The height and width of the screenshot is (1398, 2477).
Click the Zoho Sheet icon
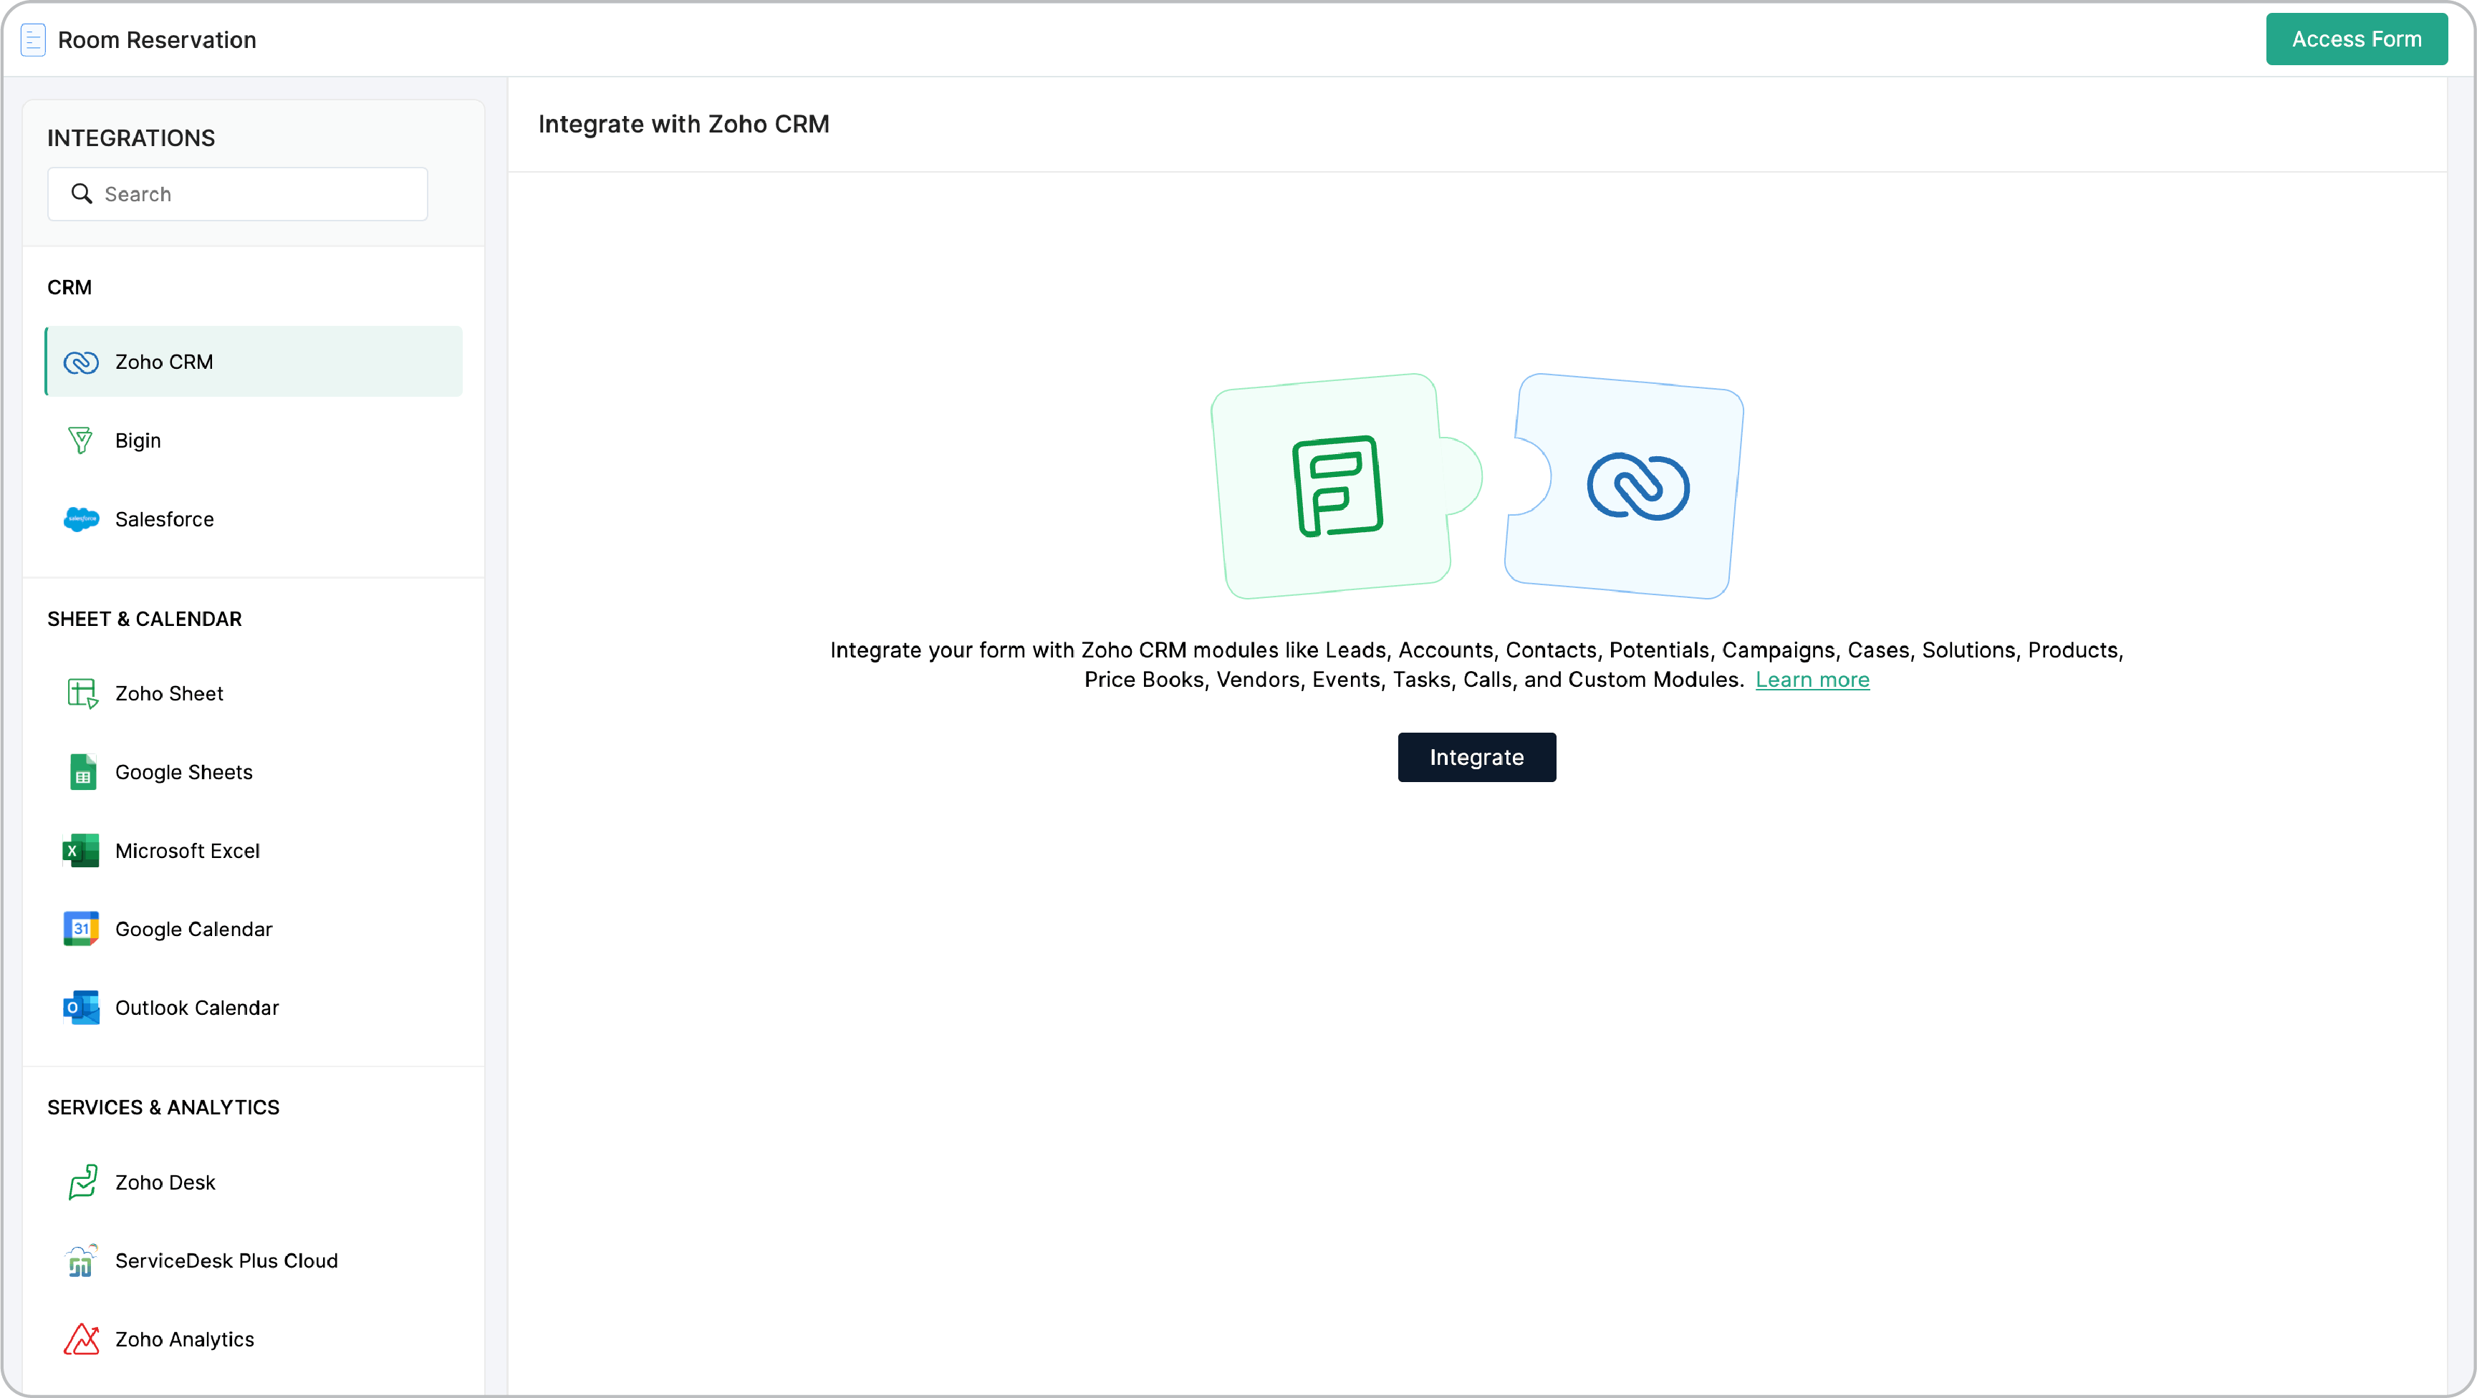click(82, 693)
